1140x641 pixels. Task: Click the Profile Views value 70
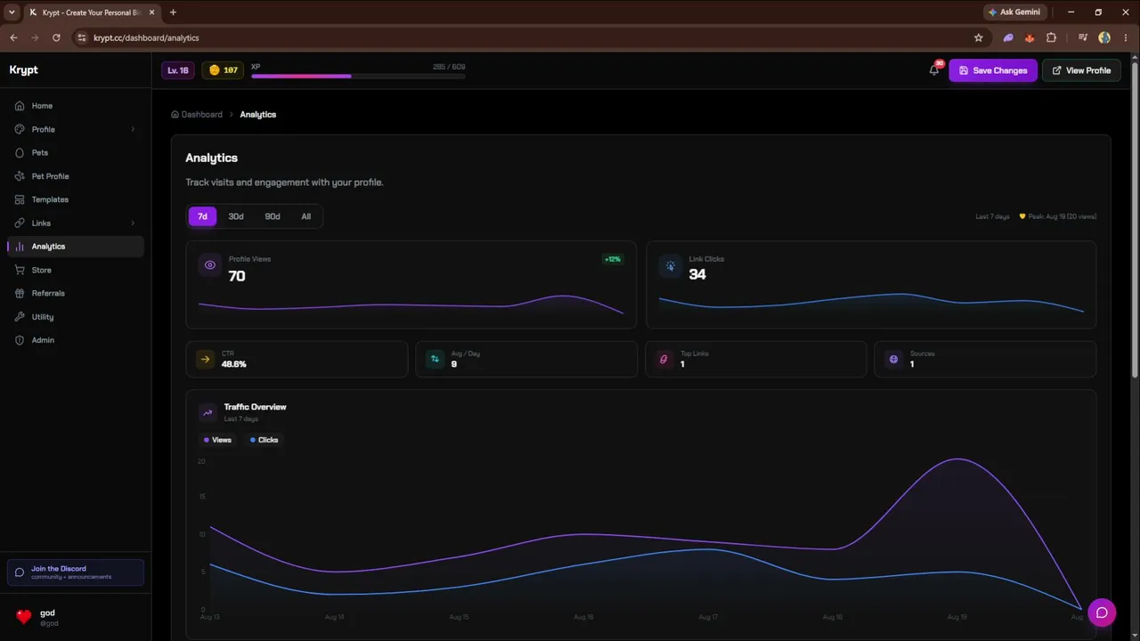coord(237,276)
